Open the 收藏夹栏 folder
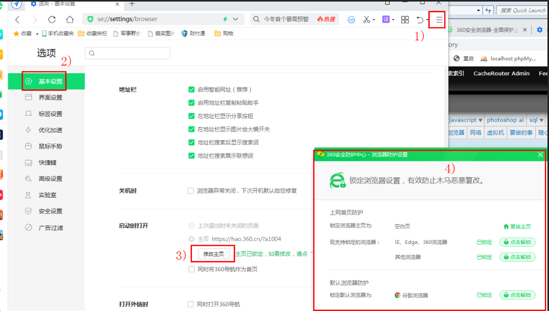 point(92,34)
